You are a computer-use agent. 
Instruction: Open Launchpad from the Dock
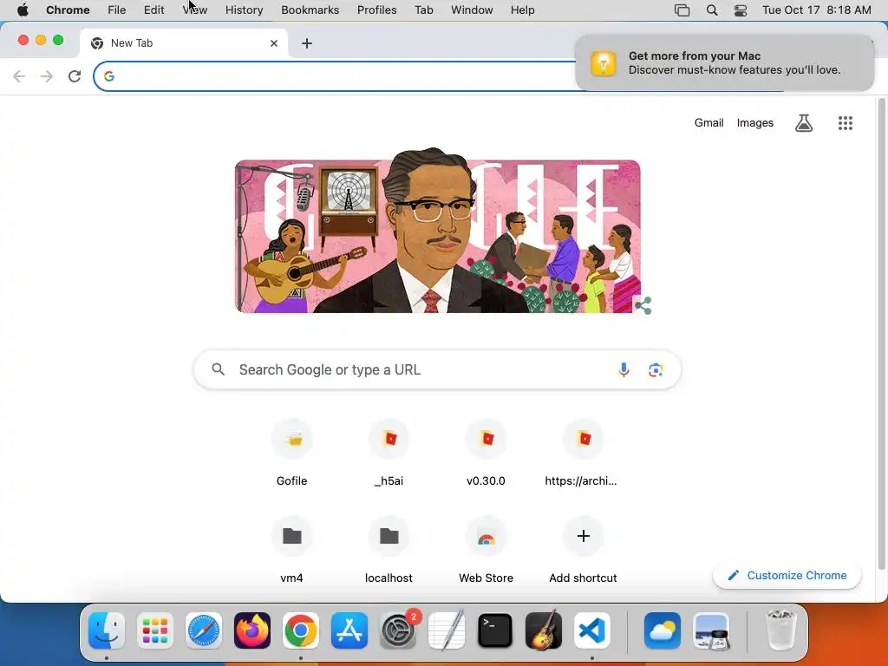click(155, 630)
